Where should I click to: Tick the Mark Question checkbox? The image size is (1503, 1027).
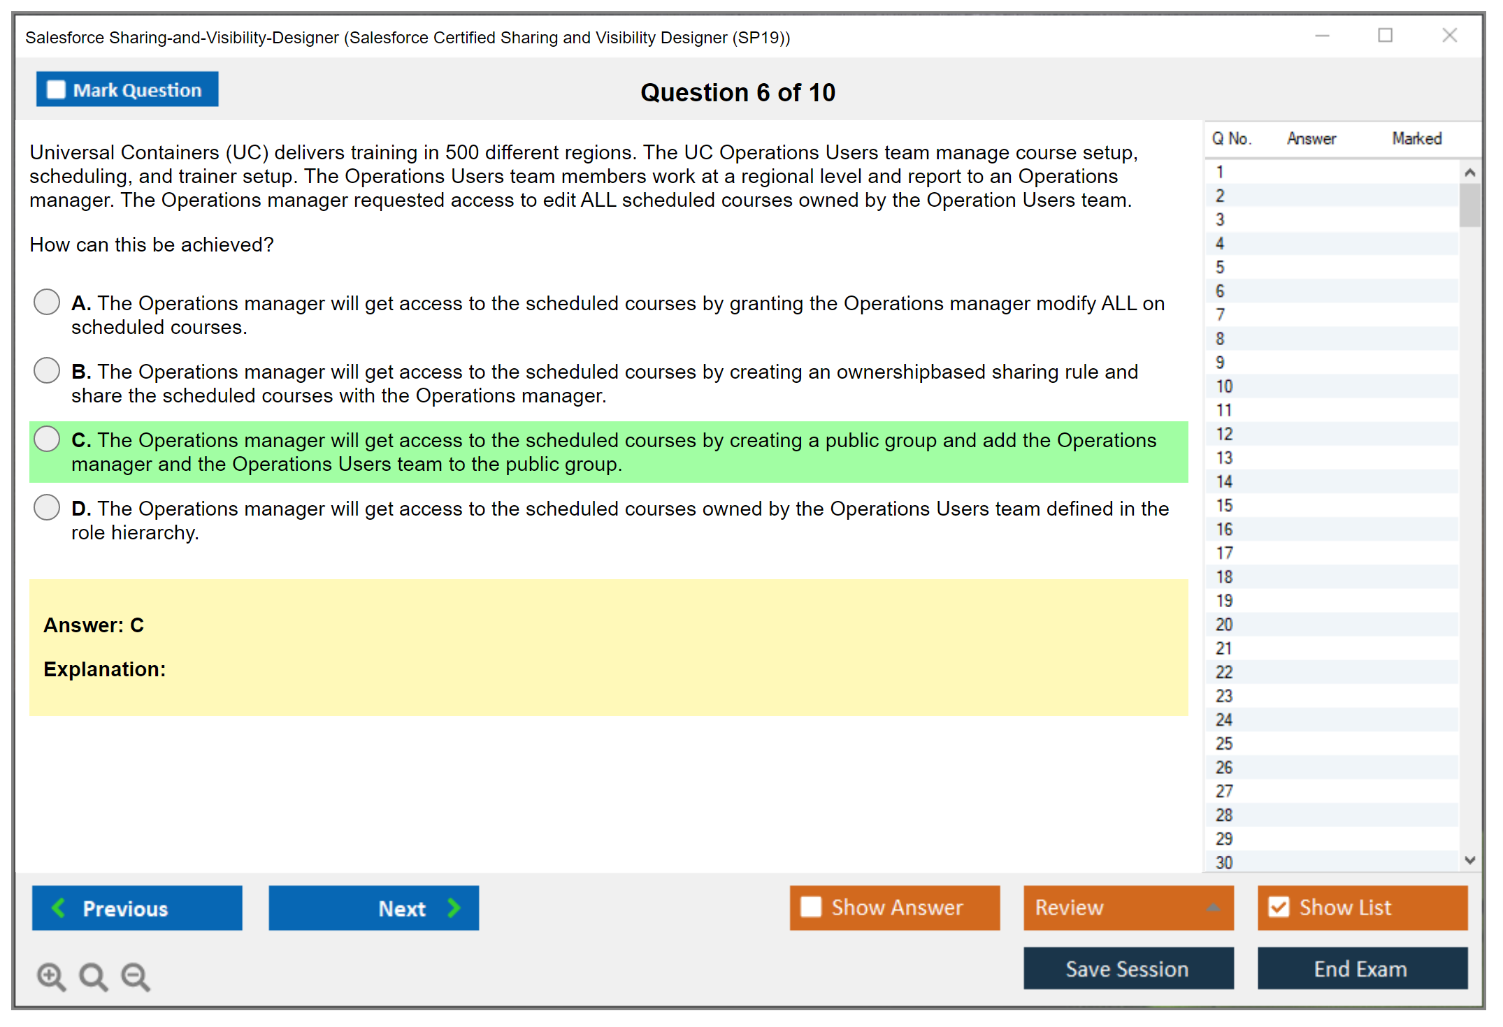(56, 89)
